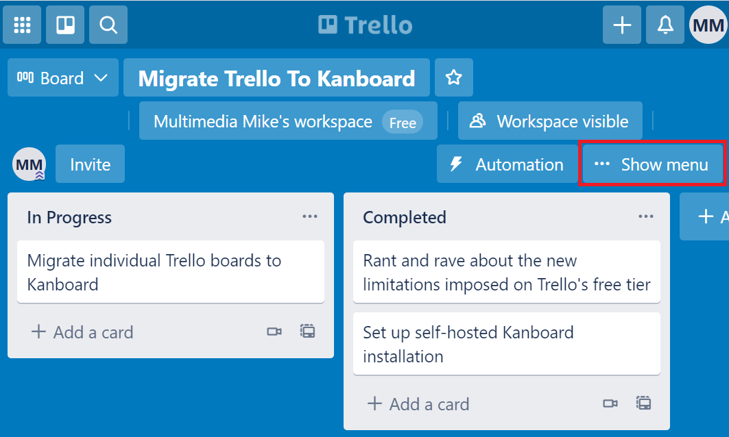Open the MM account avatar in header
This screenshot has width=729, height=437.
pos(708,25)
